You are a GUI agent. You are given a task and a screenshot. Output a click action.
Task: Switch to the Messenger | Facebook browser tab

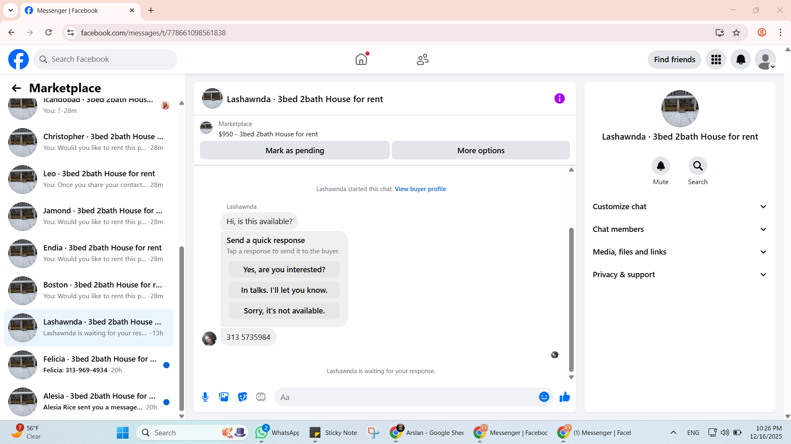point(80,10)
